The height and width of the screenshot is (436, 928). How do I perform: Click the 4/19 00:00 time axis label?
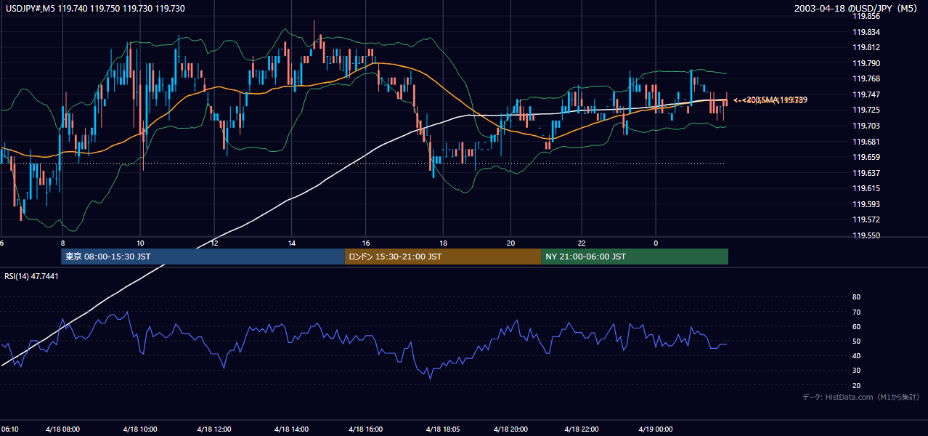tap(655, 429)
